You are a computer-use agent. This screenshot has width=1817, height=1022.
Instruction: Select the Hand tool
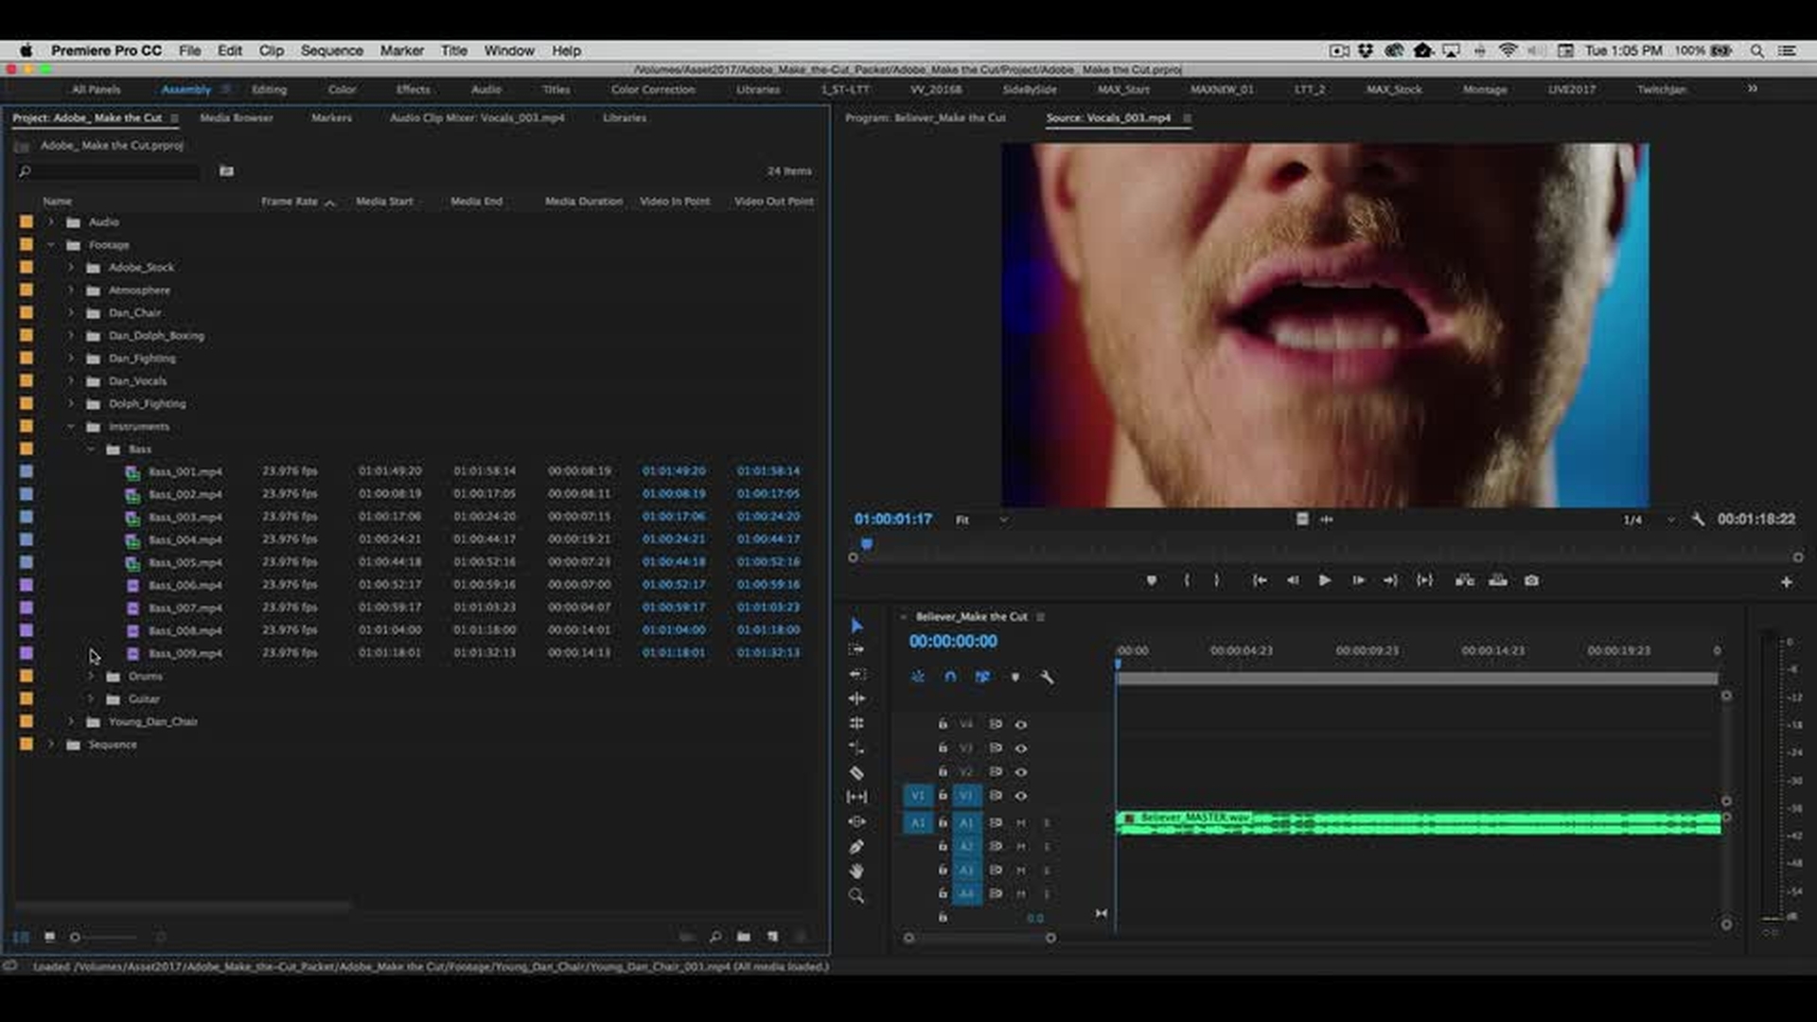pyautogui.click(x=856, y=872)
